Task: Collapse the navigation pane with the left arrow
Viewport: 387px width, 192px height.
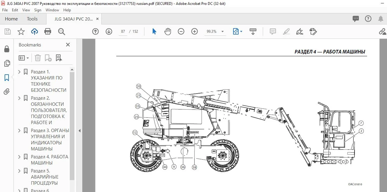Action: (80, 131)
